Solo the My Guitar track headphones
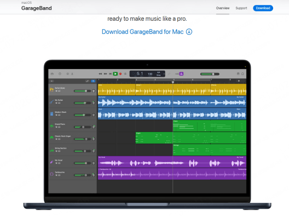The height and width of the screenshot is (216, 289). click(x=59, y=103)
